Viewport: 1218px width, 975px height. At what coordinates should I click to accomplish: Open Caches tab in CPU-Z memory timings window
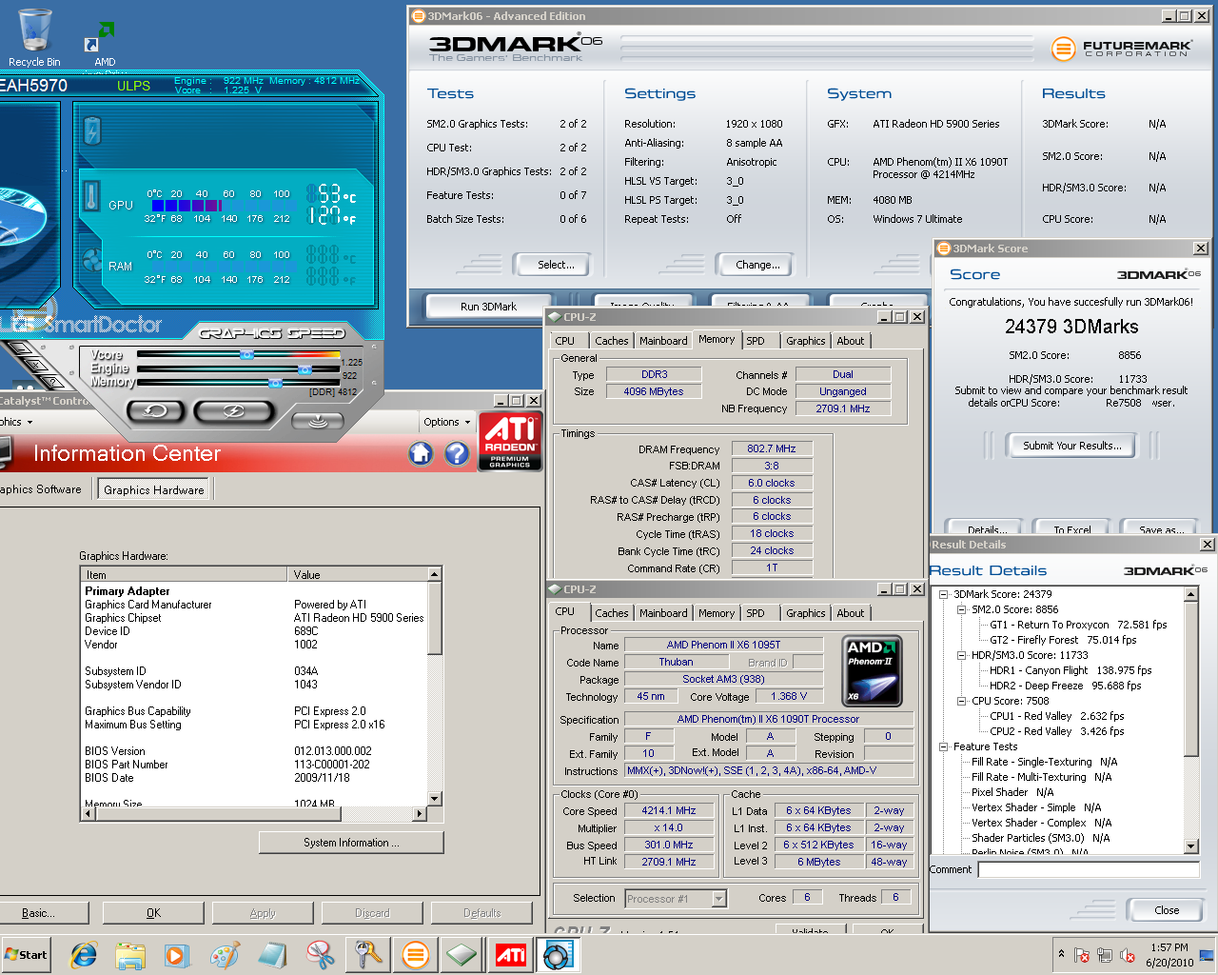(612, 341)
